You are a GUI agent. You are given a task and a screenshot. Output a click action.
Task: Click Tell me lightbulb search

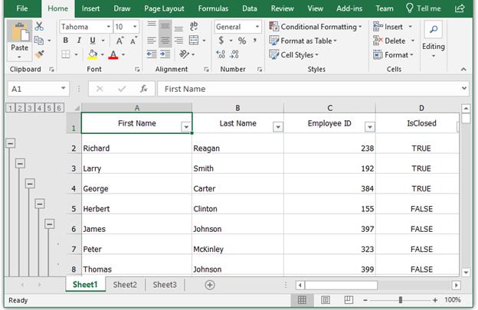pos(424,8)
